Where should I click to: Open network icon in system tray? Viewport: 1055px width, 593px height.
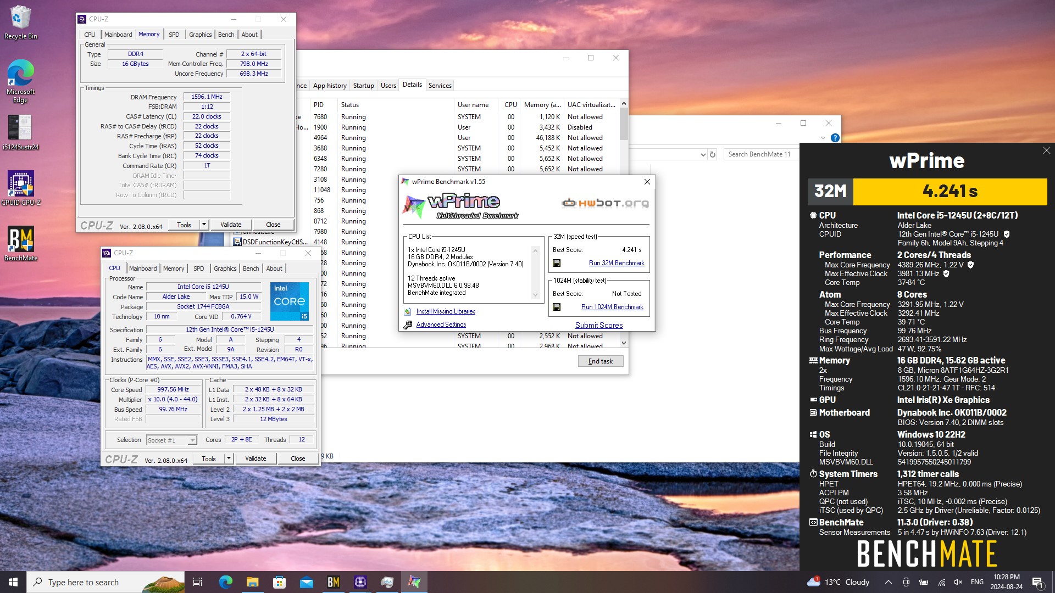tap(941, 582)
